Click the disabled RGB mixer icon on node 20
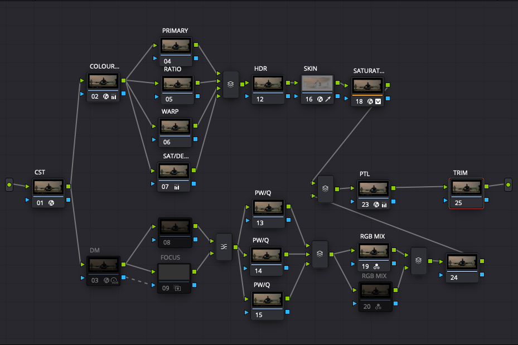Screen dimensions: 518x345 (x=378, y=307)
